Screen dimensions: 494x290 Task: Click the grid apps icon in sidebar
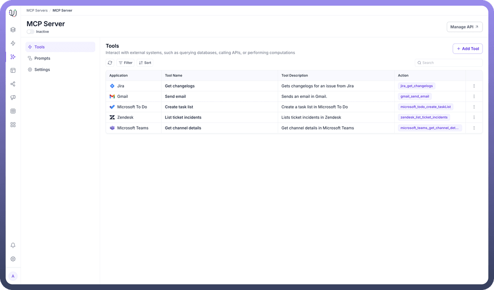(13, 125)
